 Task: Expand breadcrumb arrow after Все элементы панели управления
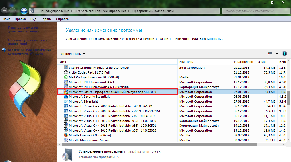(x=129, y=11)
